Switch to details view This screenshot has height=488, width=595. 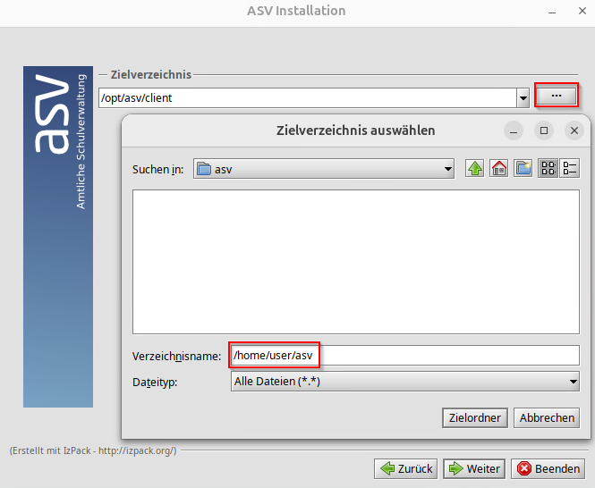(570, 169)
